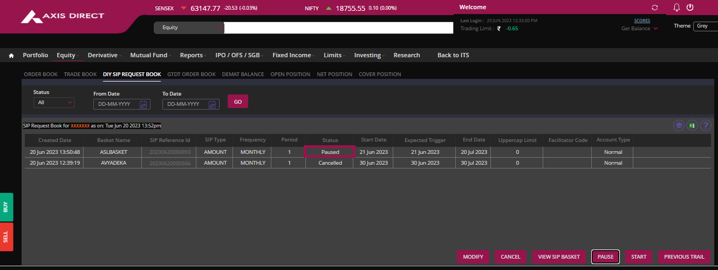The height and width of the screenshot is (270, 718).
Task: Print the SIP Request Book
Action: (679, 125)
